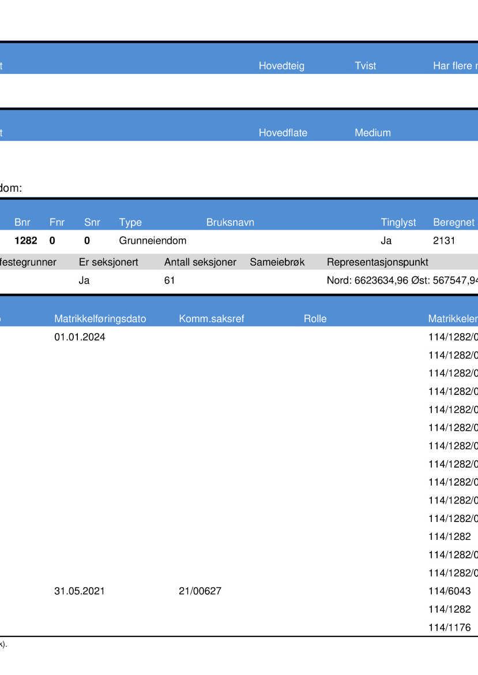Click the Antall seksjoner value 61

170,281
